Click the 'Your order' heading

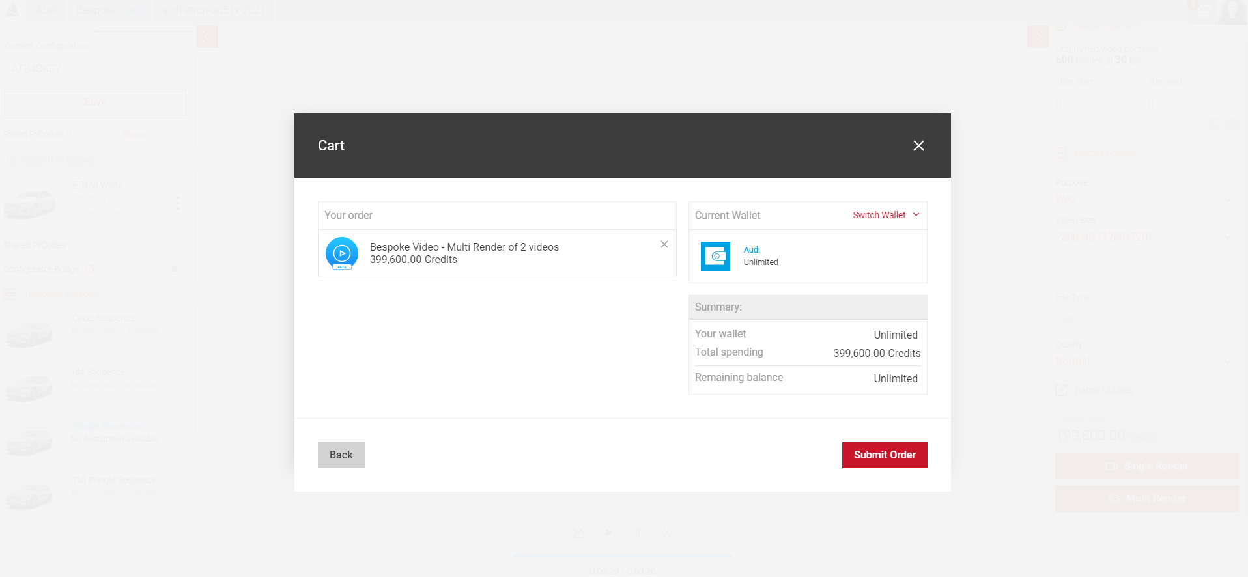(348, 215)
